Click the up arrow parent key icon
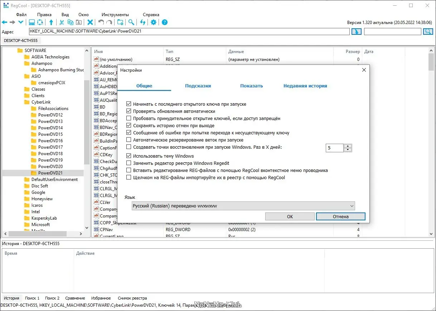 click(51, 22)
